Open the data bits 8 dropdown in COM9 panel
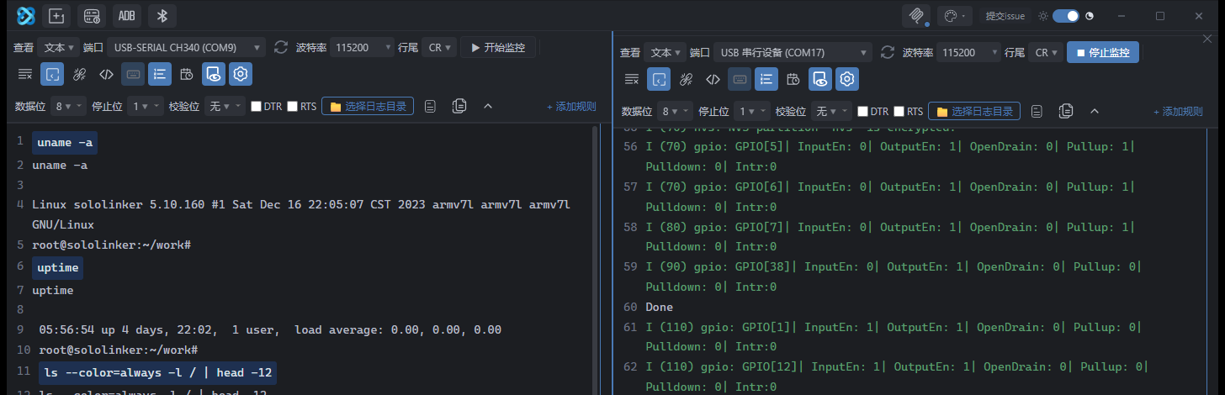Viewport: 1225px width, 395px height. [x=67, y=106]
